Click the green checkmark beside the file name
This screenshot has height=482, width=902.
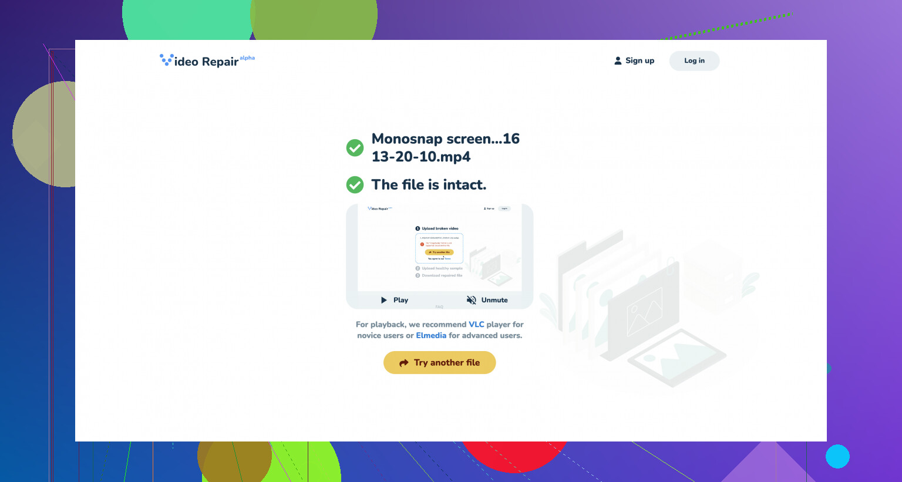(355, 148)
